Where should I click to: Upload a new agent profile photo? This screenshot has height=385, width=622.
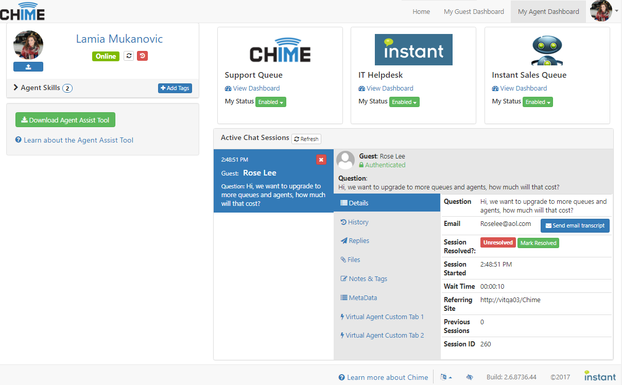(28, 66)
